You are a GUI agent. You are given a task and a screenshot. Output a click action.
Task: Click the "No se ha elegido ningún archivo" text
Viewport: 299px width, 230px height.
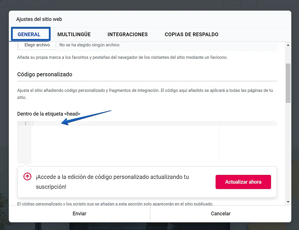(89, 45)
